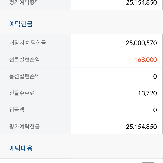Viewport: 163px width, 163px height.
Task: Tap the 선물실현손익 label
Action: click(24, 59)
